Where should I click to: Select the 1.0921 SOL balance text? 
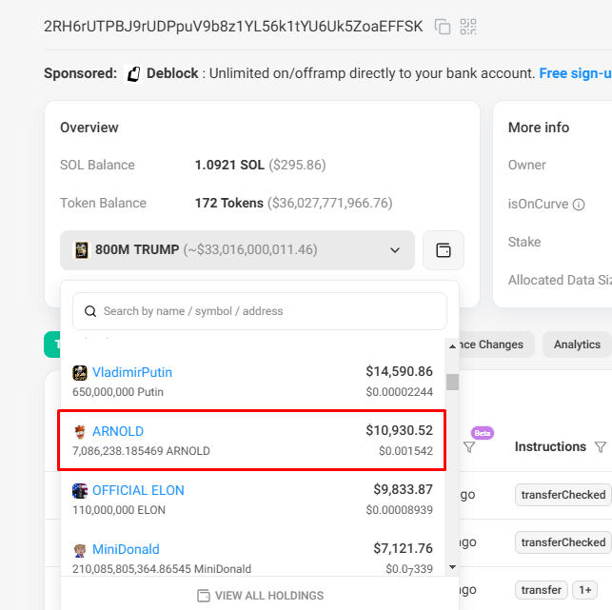click(229, 165)
